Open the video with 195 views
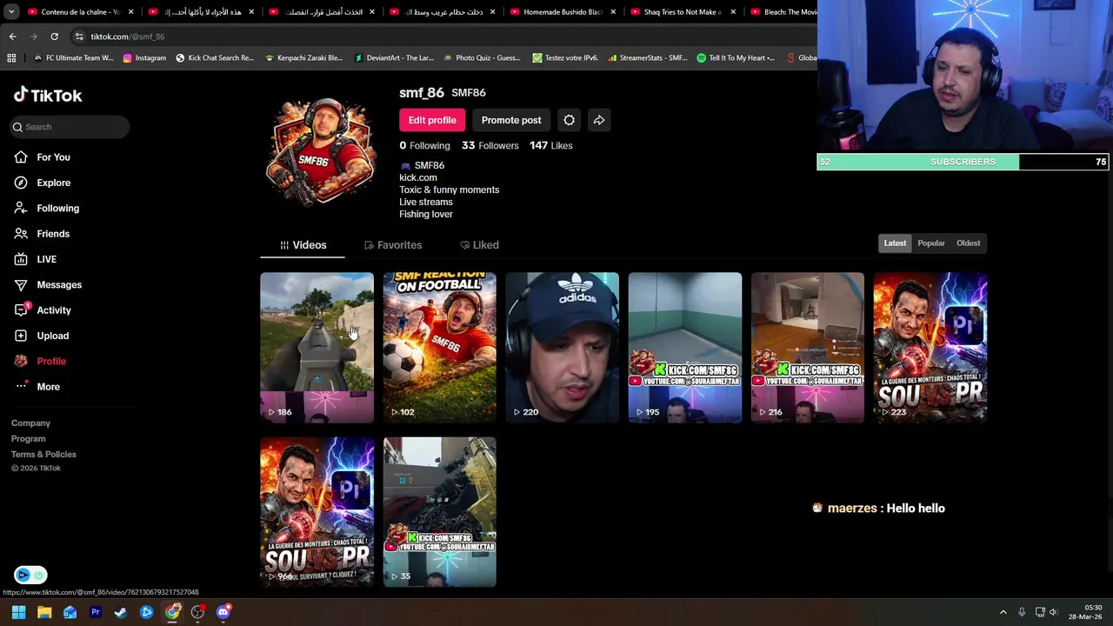This screenshot has height=626, width=1113. click(x=684, y=348)
